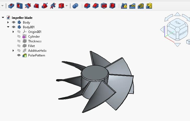Image resolution: width=190 pixels, height=121 pixels.
Task: Select the Chamfer tool
Action: 96,6
